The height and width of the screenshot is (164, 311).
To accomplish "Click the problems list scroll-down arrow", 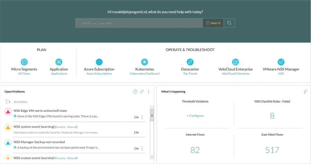I will click(152, 157).
